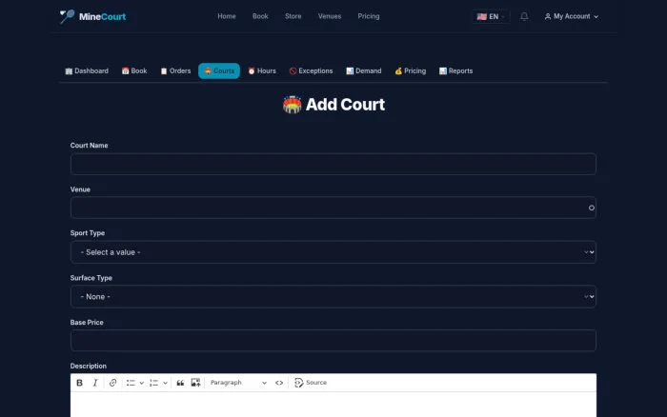Open the notifications bell
667x417 pixels.
pos(524,16)
